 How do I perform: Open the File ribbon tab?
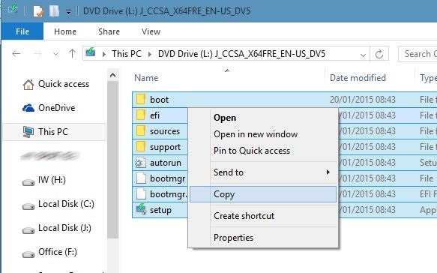coord(22,31)
